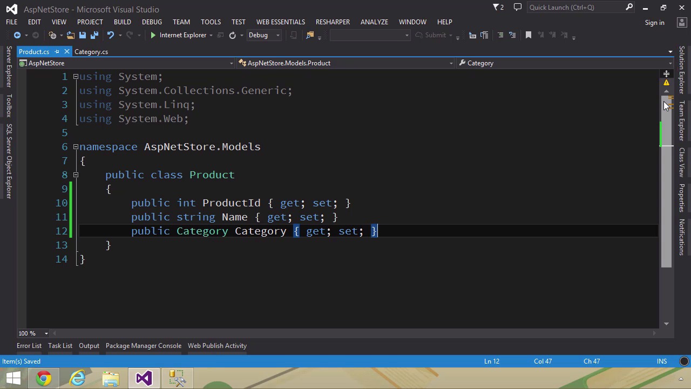This screenshot has width=691, height=389.
Task: Open the notifications flag showing 2
Action: (x=498, y=8)
